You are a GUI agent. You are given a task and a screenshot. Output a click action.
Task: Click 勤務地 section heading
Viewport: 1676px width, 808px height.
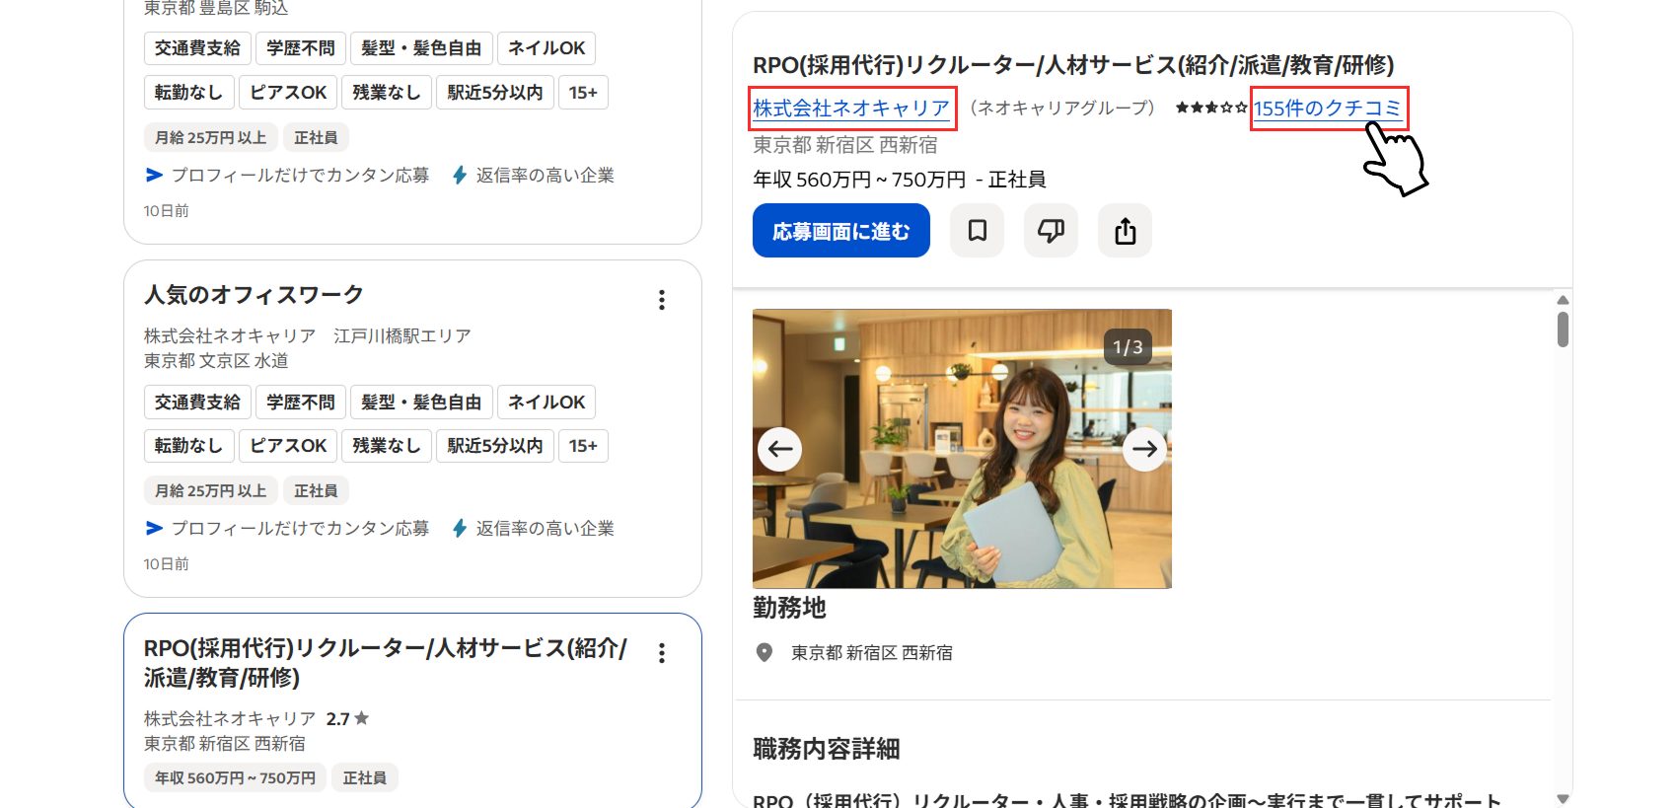pos(789,608)
